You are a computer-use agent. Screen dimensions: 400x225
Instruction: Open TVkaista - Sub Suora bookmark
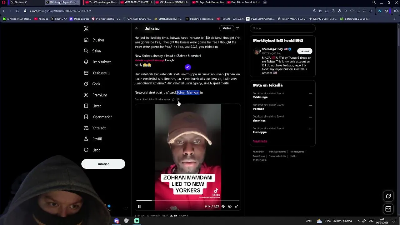tap(230, 19)
